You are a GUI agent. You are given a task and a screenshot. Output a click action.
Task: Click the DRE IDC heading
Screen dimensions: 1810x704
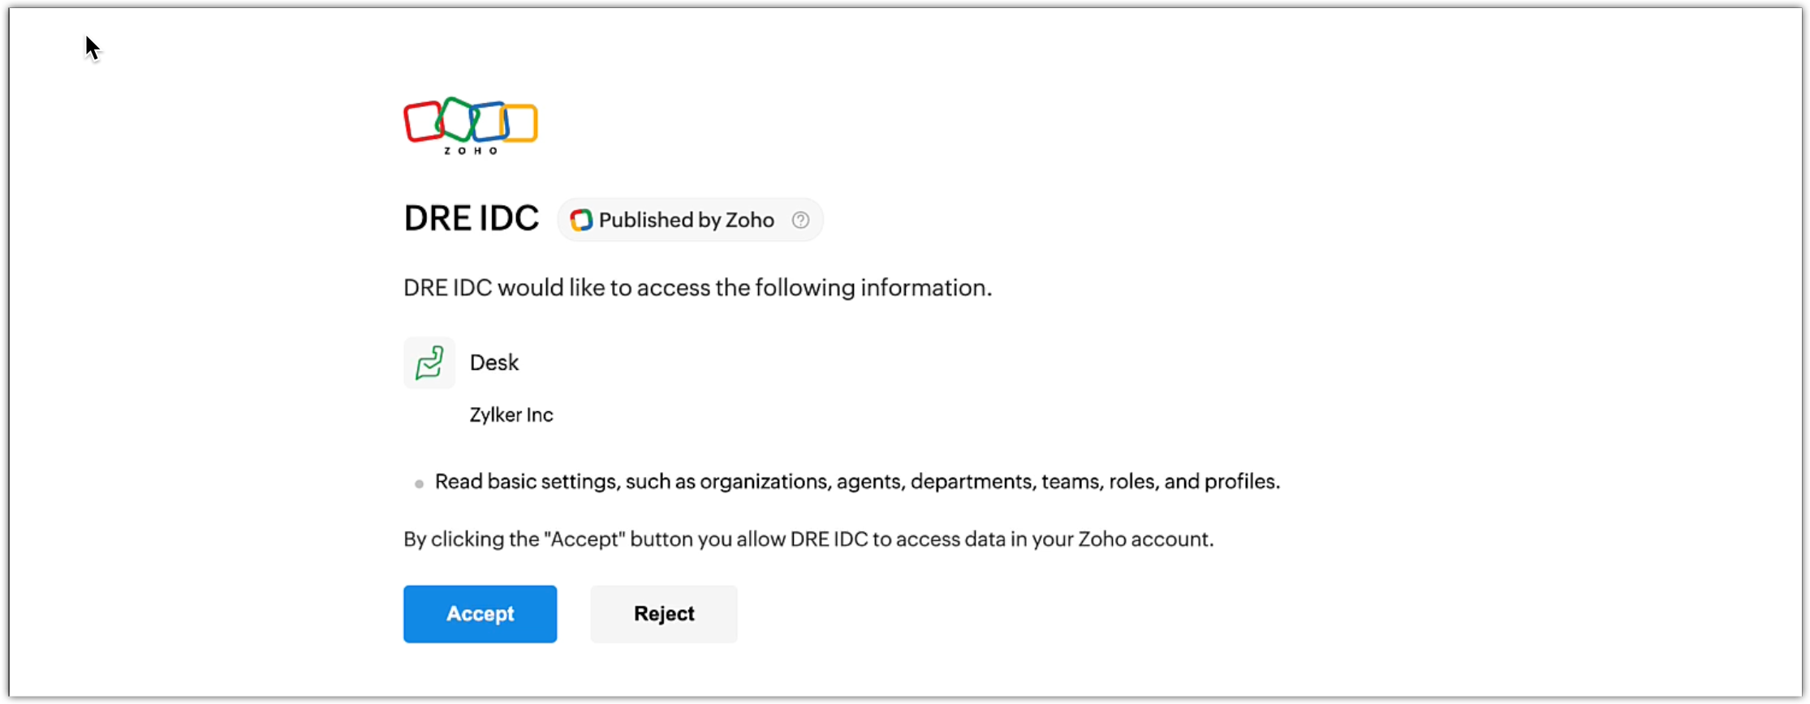click(472, 218)
